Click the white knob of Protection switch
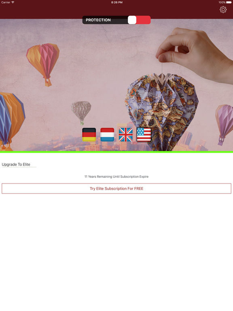This screenshot has height=311, width=233. pos(132,20)
